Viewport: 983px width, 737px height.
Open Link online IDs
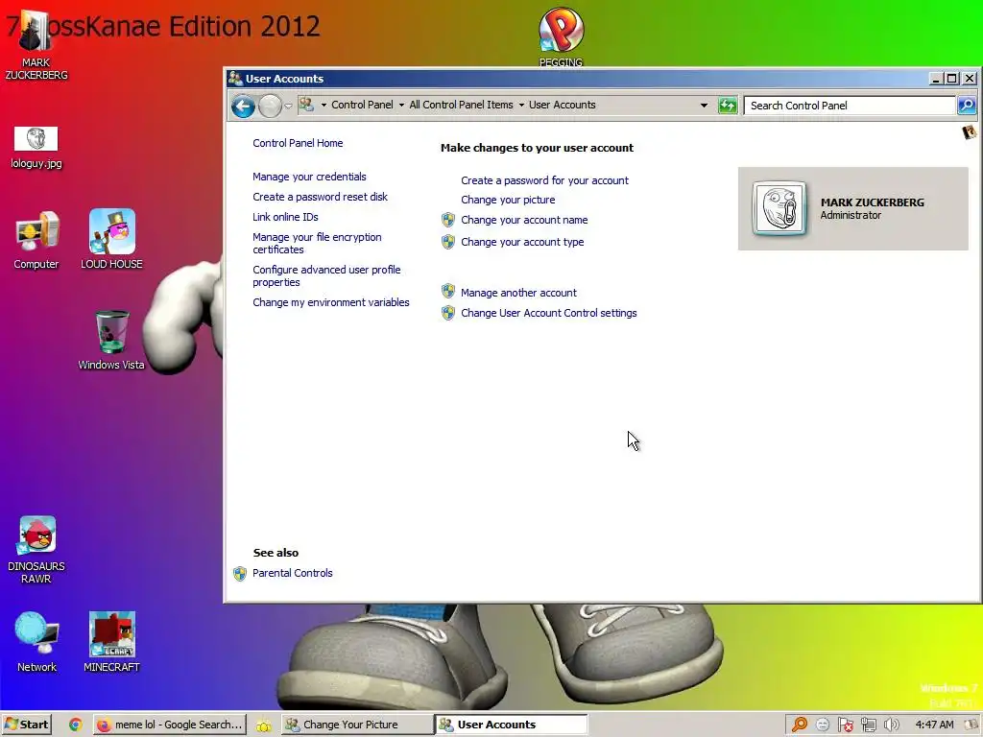pos(285,217)
